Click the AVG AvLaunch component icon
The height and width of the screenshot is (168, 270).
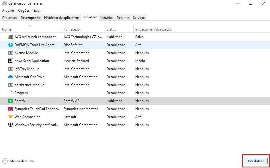click(x=11, y=37)
